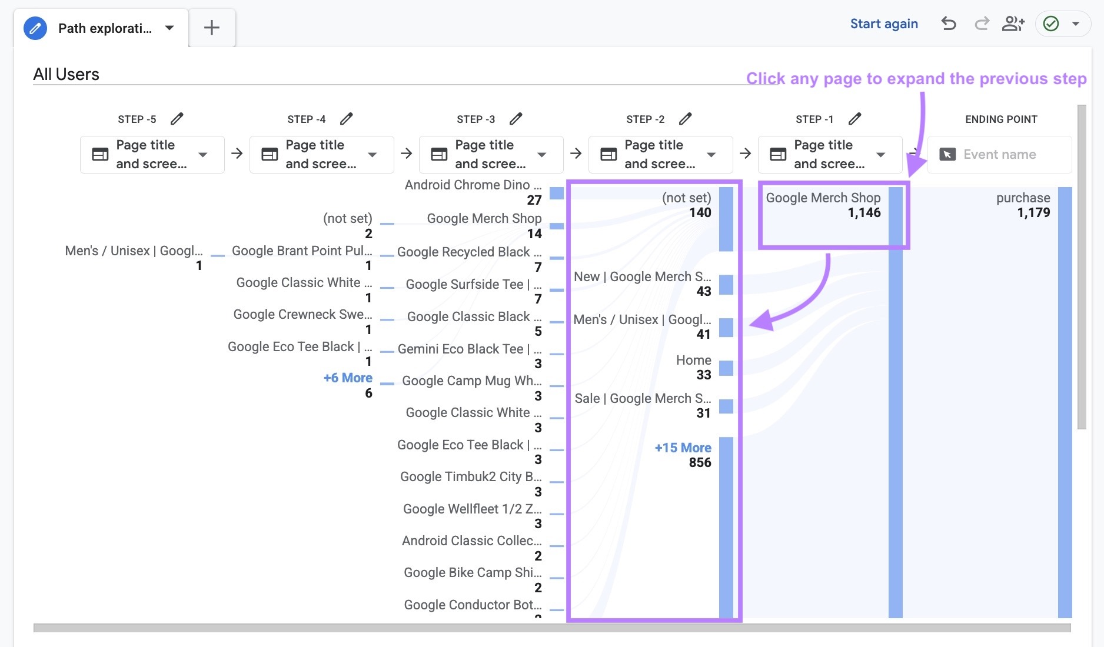1104x647 pixels.
Task: Expand +15 More in STEP -2
Action: [683, 448]
